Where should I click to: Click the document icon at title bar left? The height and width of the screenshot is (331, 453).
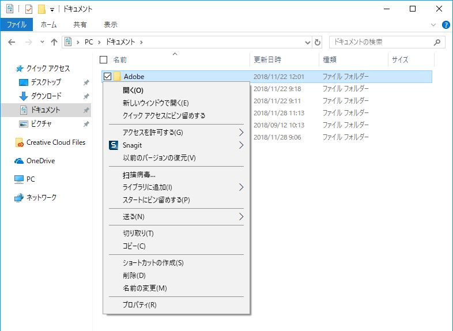[x=10, y=9]
